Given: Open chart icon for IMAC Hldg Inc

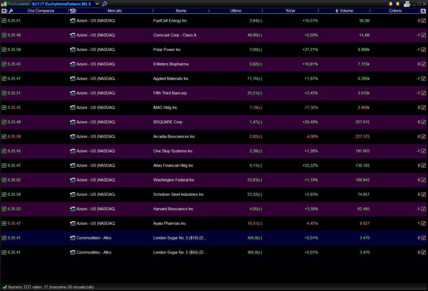Looking at the screenshot, I should [72, 108].
